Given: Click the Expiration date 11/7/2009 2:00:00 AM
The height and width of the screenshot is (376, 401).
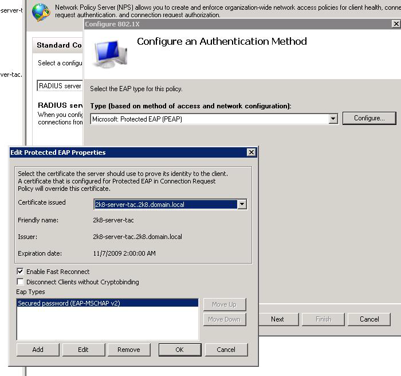Looking at the screenshot, I should tap(124, 253).
